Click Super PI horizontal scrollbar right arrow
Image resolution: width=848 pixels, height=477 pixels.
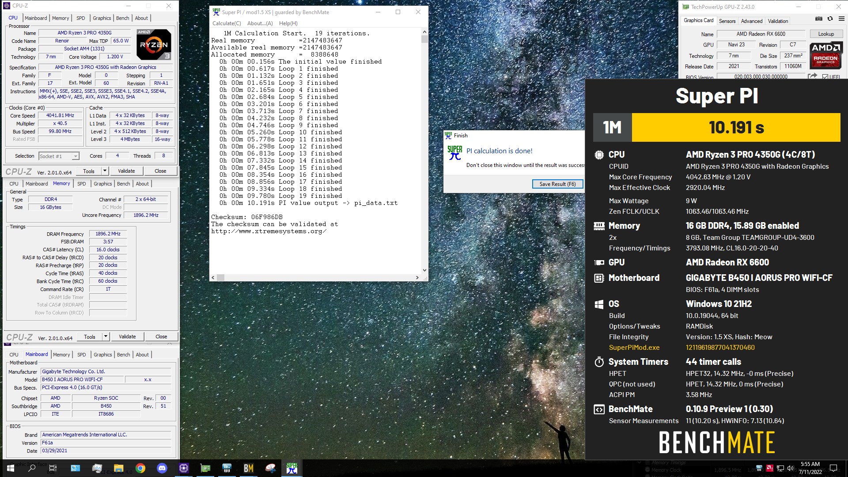(x=417, y=278)
